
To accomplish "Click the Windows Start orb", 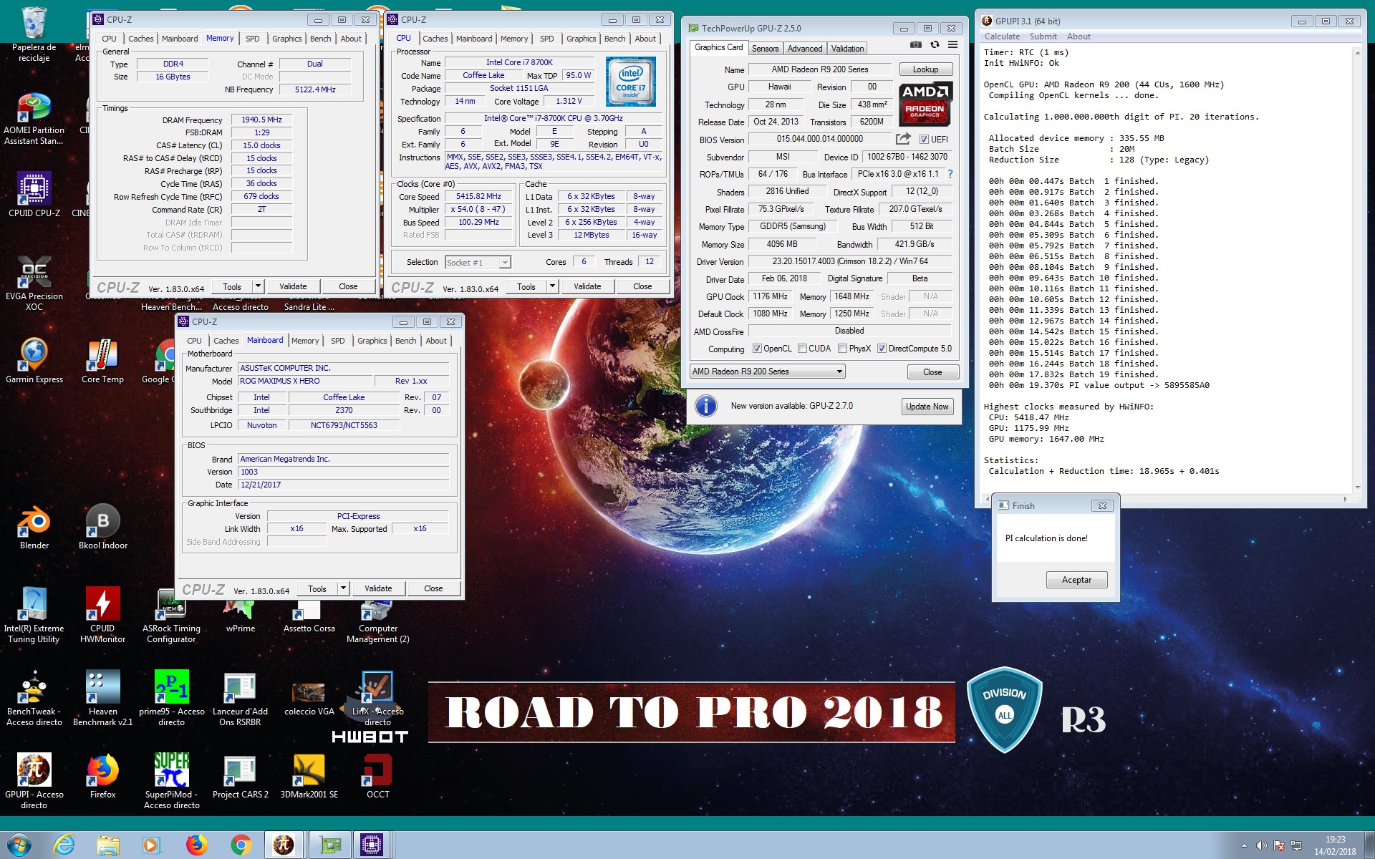I will pos(19,845).
